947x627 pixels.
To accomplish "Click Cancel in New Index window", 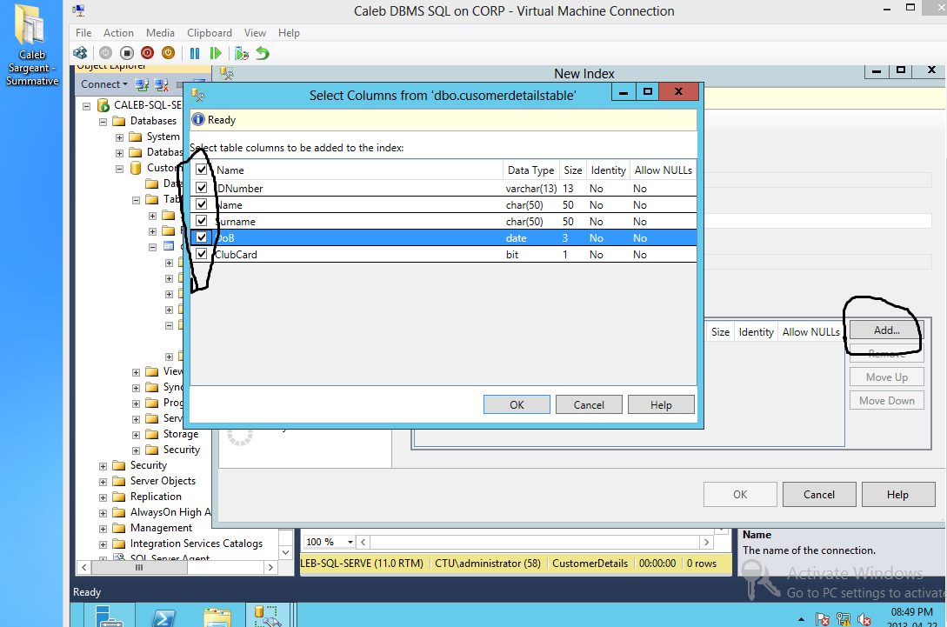I will [819, 495].
